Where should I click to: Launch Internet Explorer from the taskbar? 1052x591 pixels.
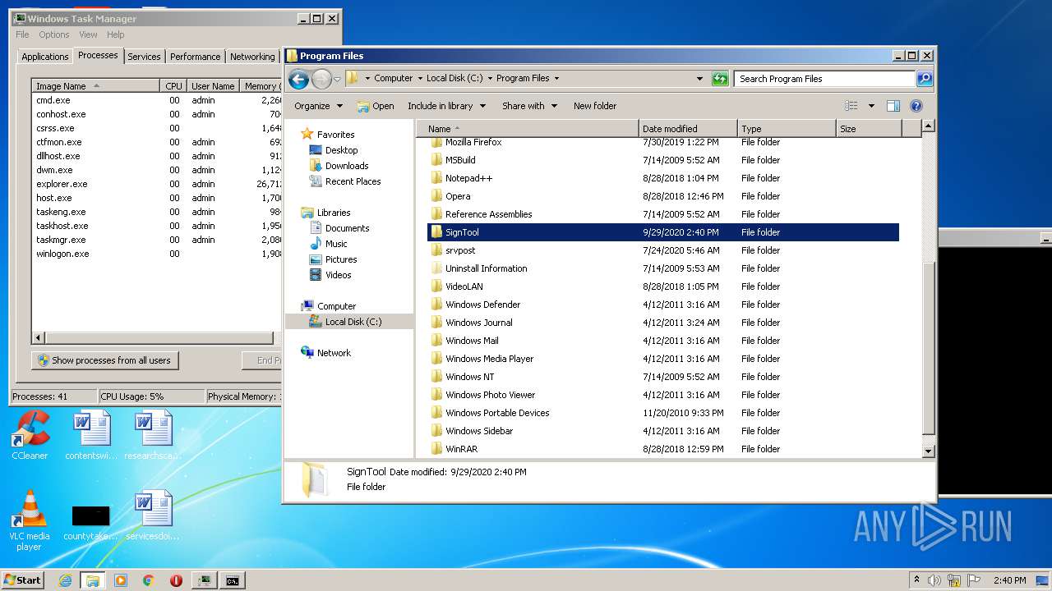66,580
